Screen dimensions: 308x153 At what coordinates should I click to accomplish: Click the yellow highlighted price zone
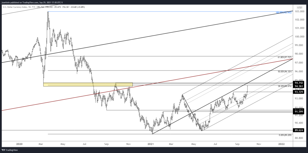88,84
